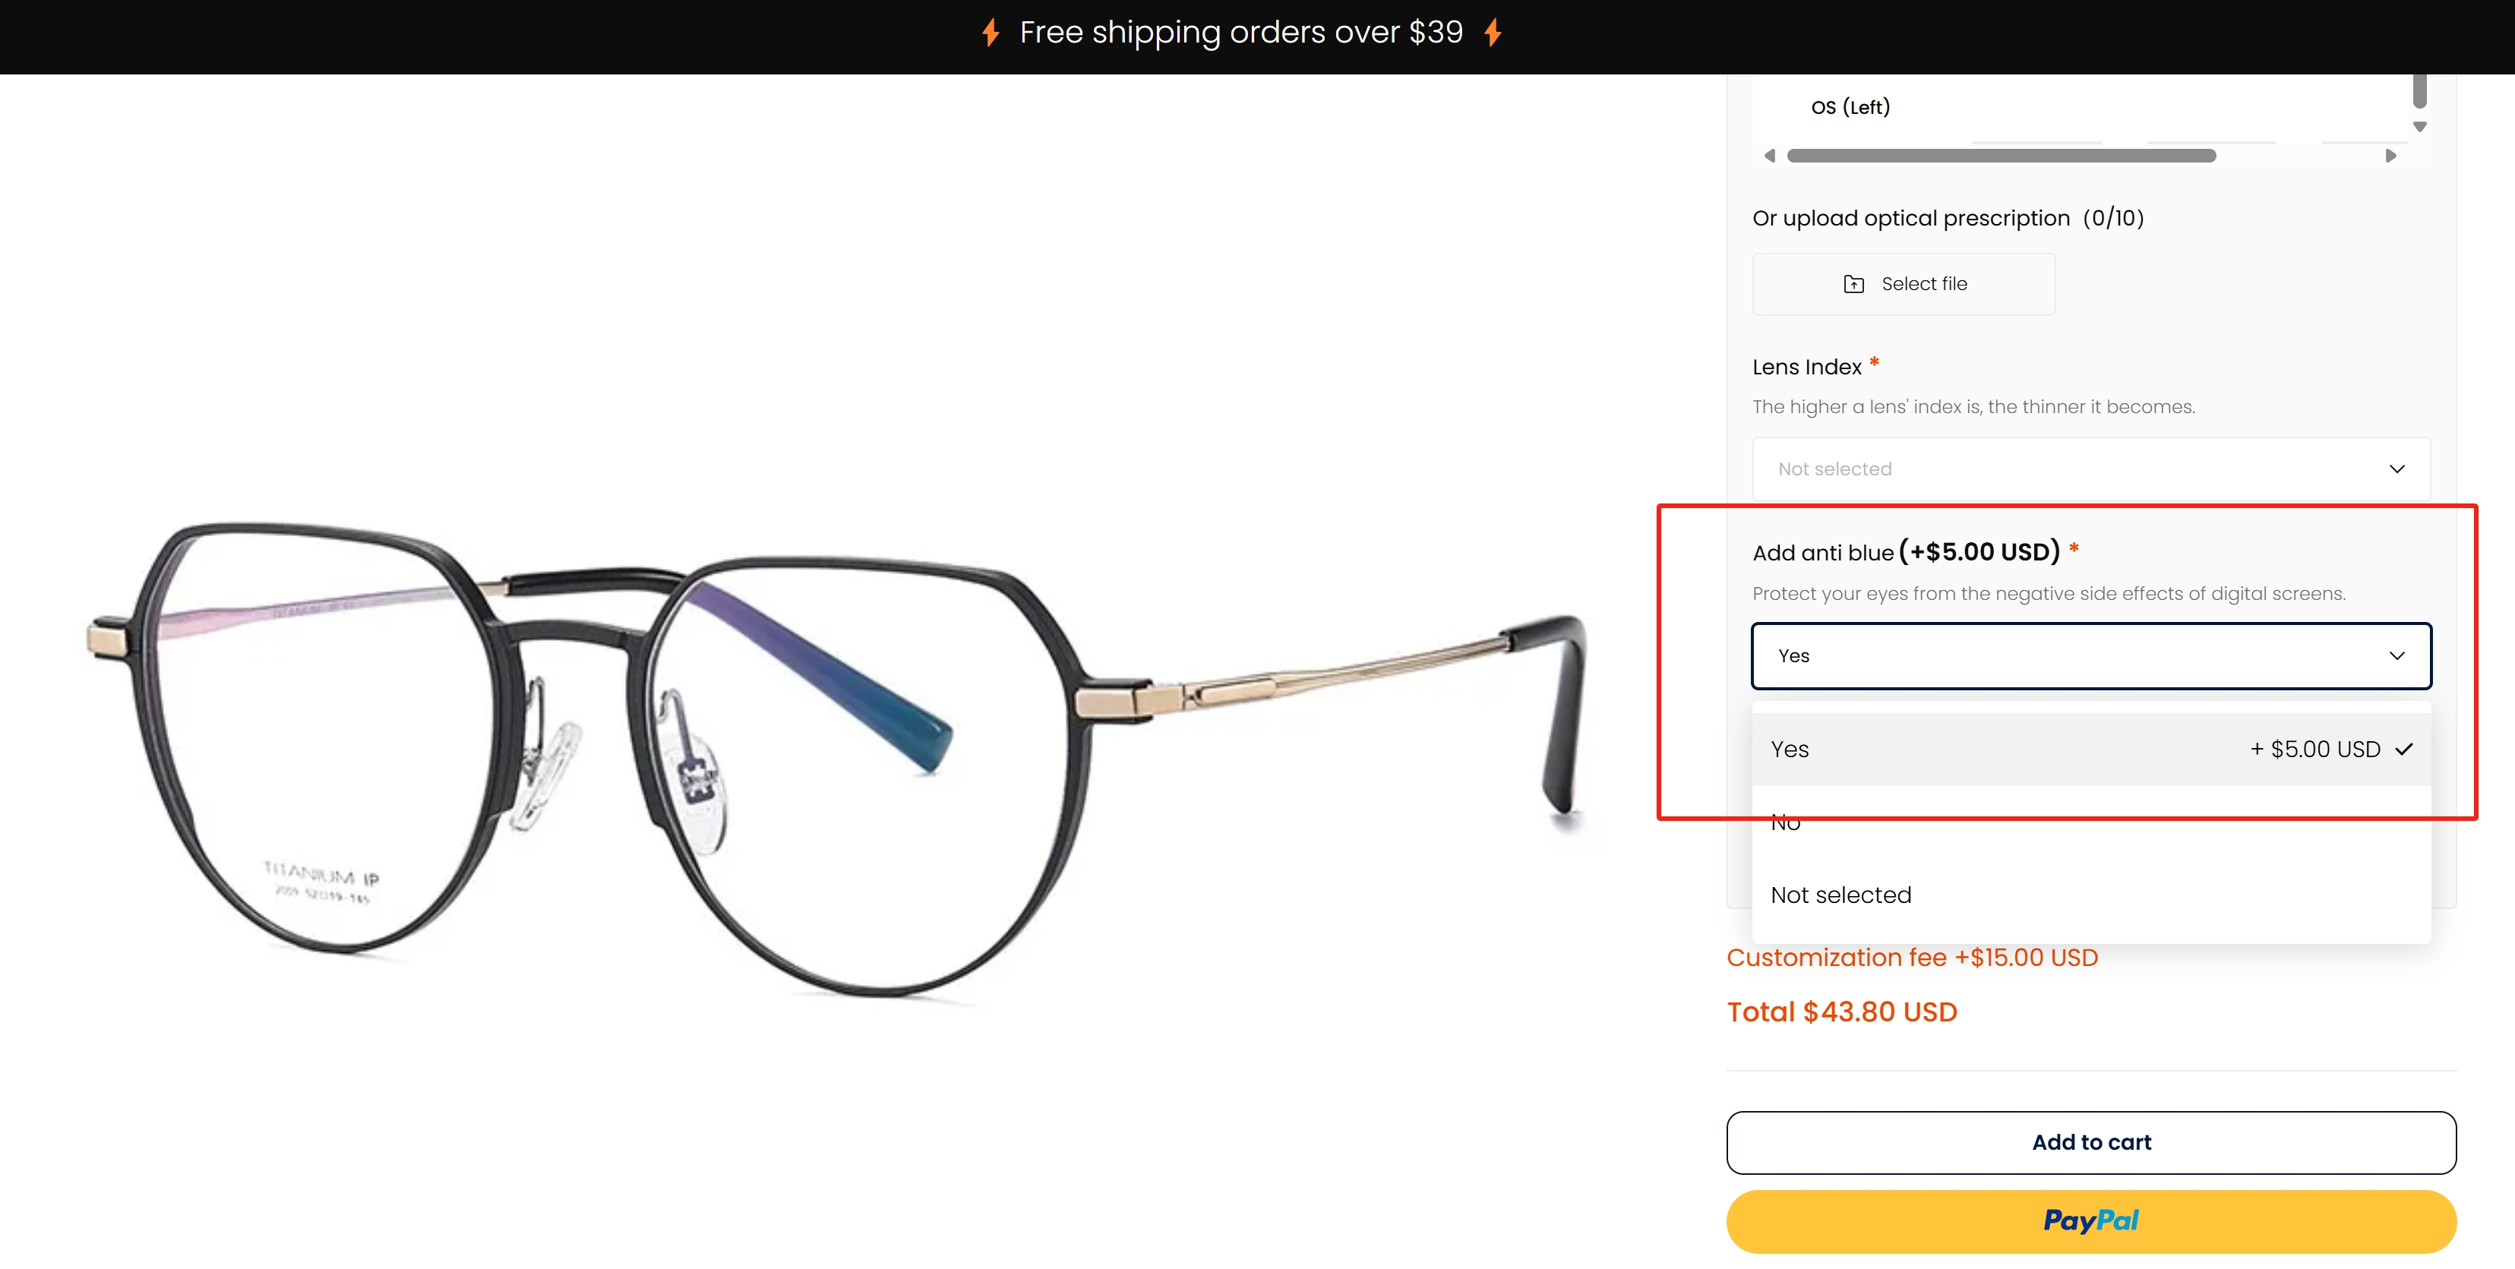Click the checkmark next to $5.00 USD
This screenshot has height=1269, width=2515.
[x=2403, y=750]
